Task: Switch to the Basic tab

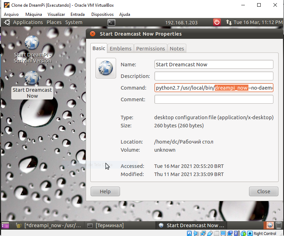Action: (99, 48)
